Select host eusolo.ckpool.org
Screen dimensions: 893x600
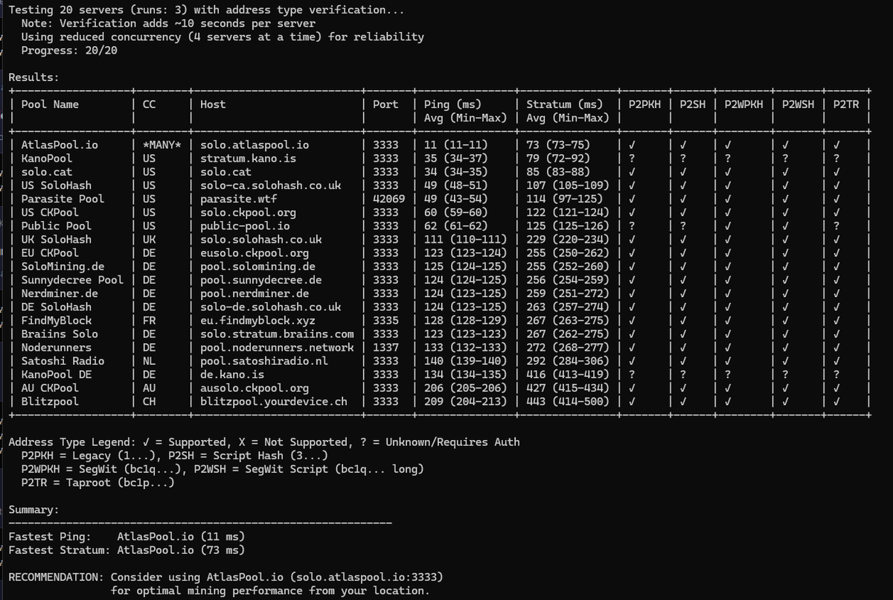[255, 253]
